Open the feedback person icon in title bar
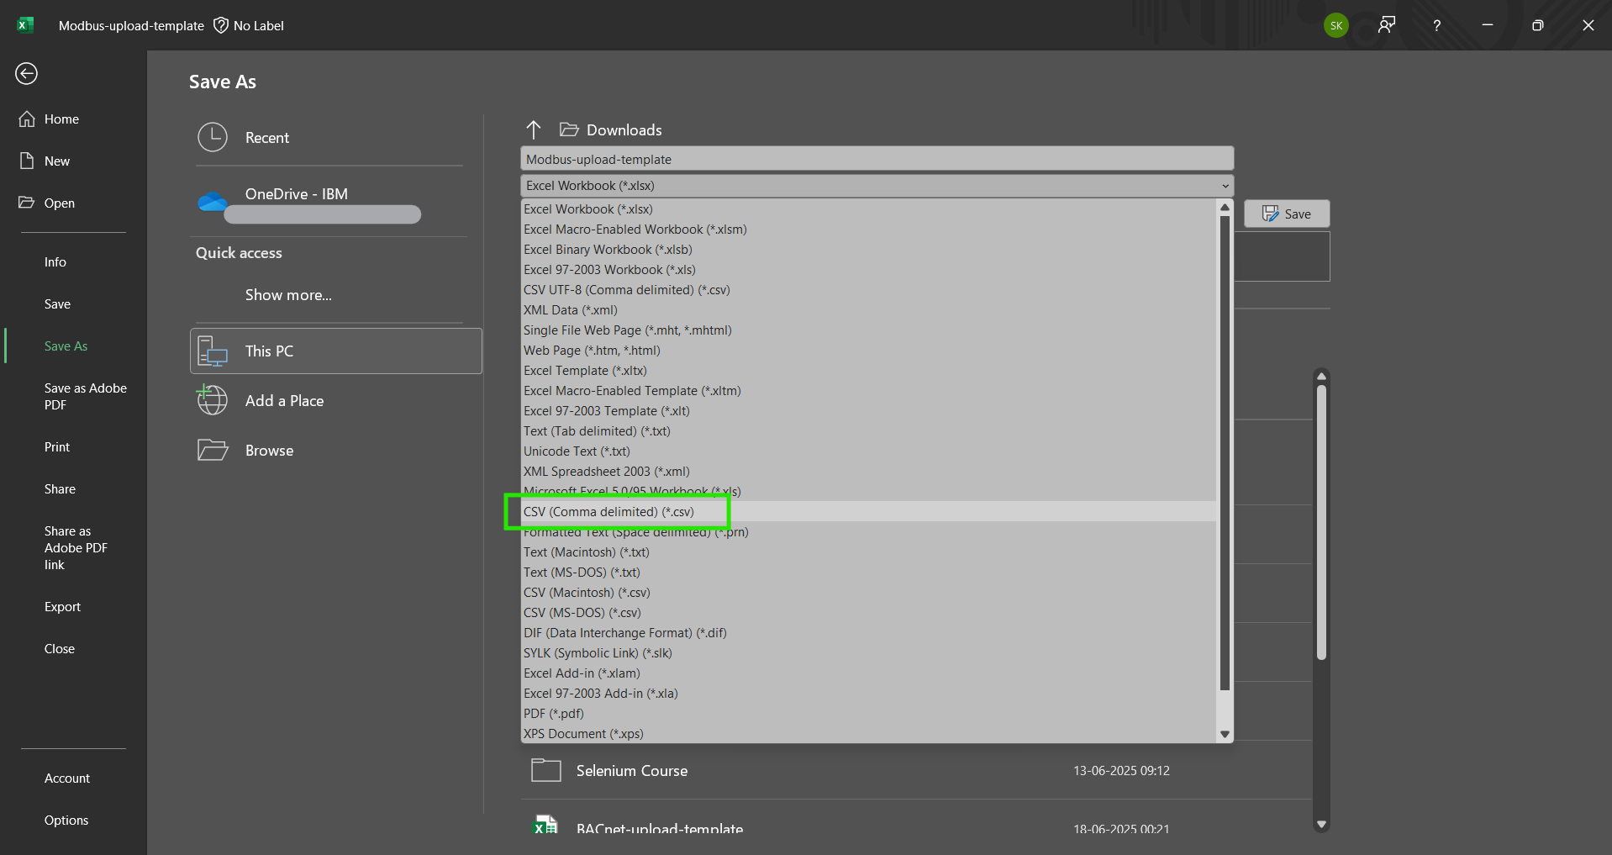The height and width of the screenshot is (855, 1612). coord(1387,25)
